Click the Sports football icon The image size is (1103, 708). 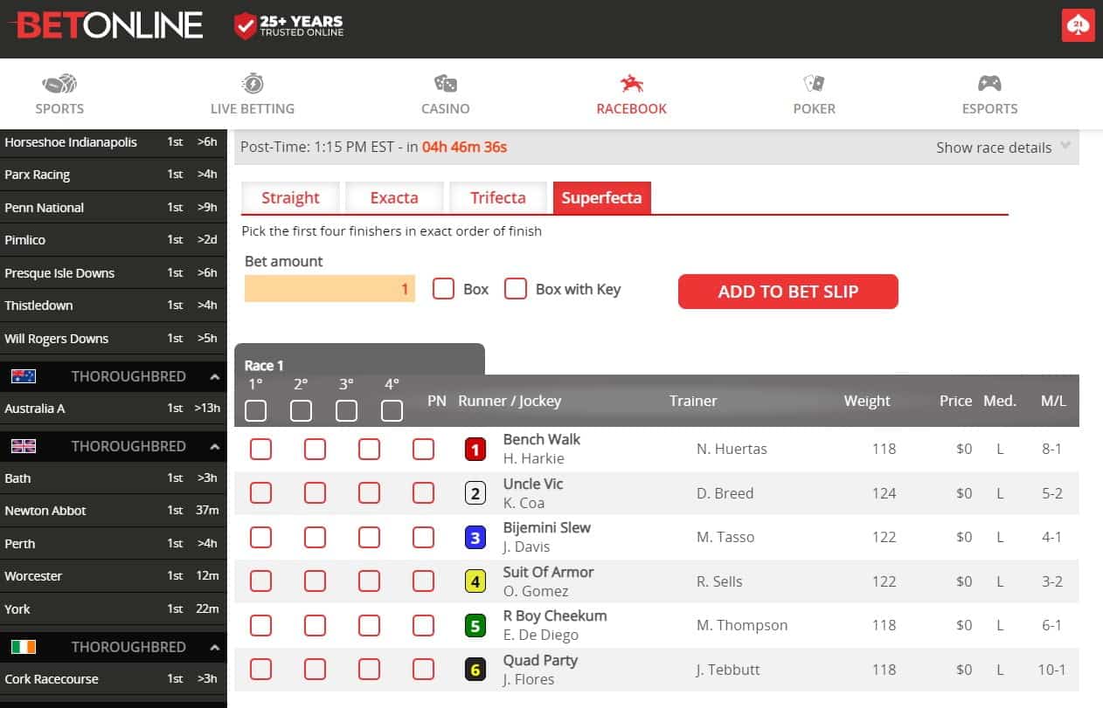(59, 84)
